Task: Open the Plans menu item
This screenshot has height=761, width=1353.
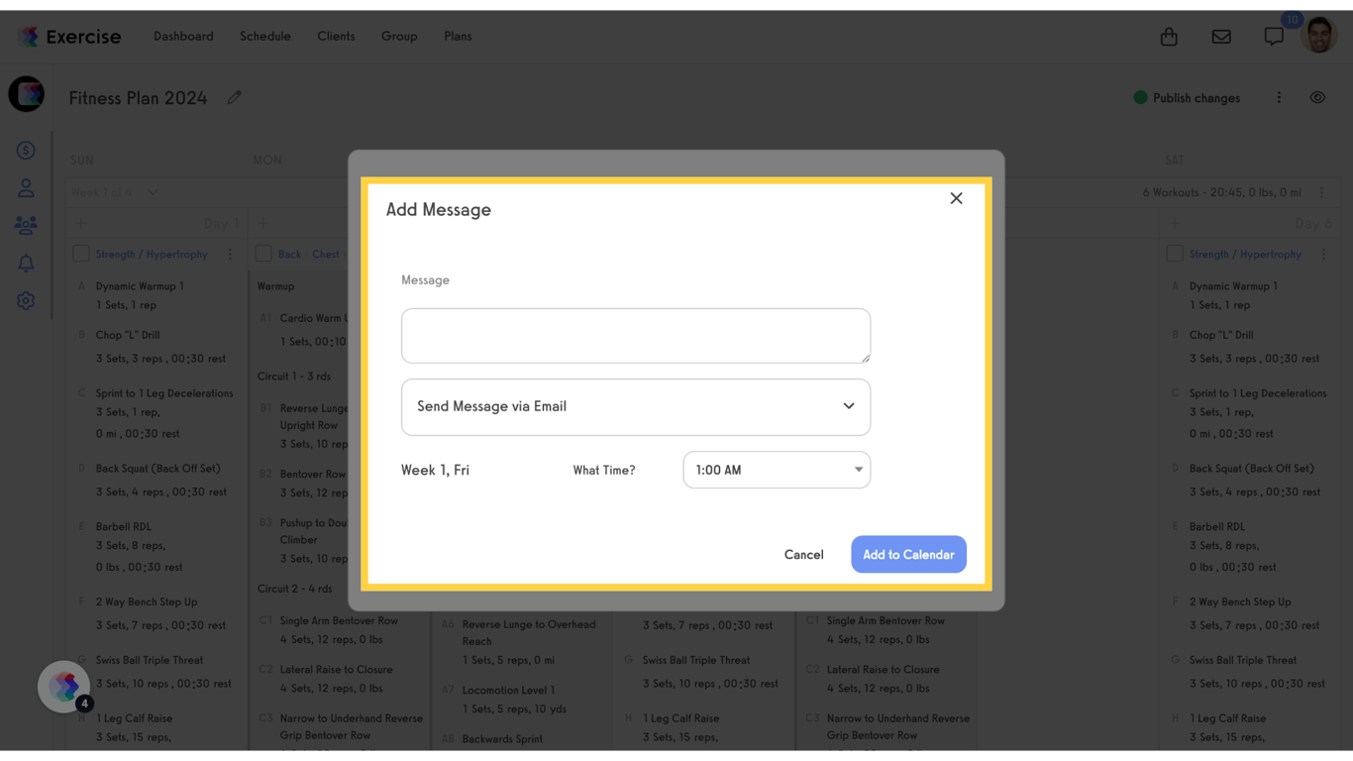Action: point(457,36)
